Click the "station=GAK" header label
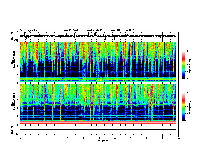 [94, 30]
